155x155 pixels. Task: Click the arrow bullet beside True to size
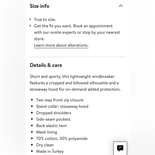click(30, 19)
